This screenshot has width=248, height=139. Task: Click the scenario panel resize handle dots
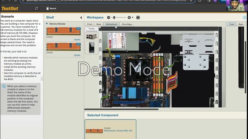click(x=42, y=78)
